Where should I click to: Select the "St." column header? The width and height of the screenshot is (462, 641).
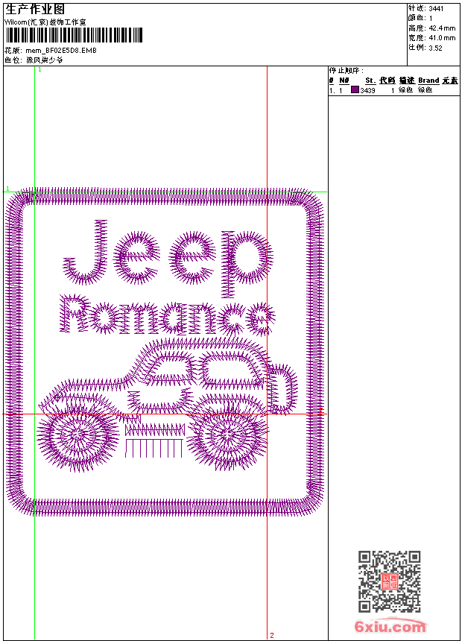pos(370,80)
